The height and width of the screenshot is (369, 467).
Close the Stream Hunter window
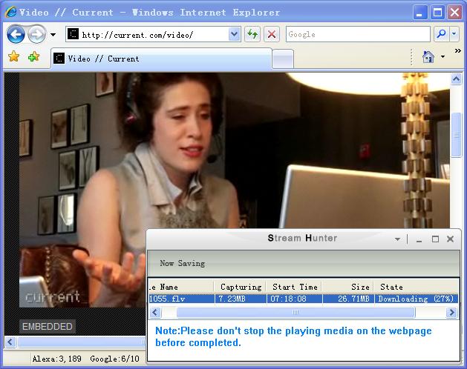pyautogui.click(x=451, y=239)
